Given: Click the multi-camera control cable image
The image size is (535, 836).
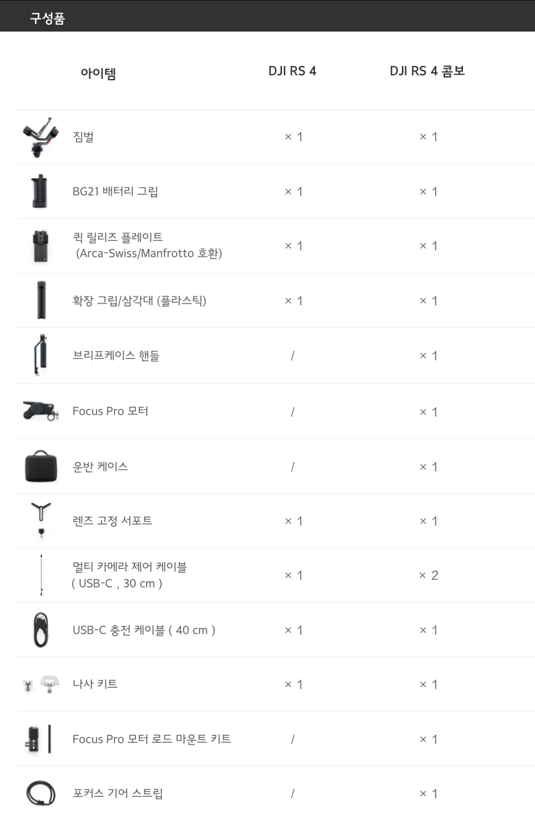Looking at the screenshot, I should [42, 575].
